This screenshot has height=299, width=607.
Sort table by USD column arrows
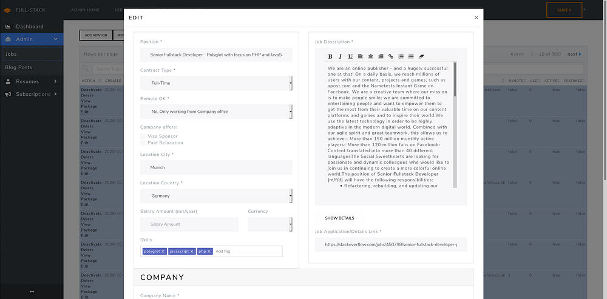540,81
